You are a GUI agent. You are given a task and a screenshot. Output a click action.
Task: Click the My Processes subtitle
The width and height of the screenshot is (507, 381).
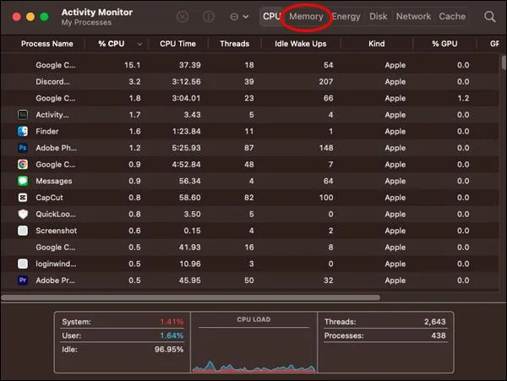coord(86,23)
